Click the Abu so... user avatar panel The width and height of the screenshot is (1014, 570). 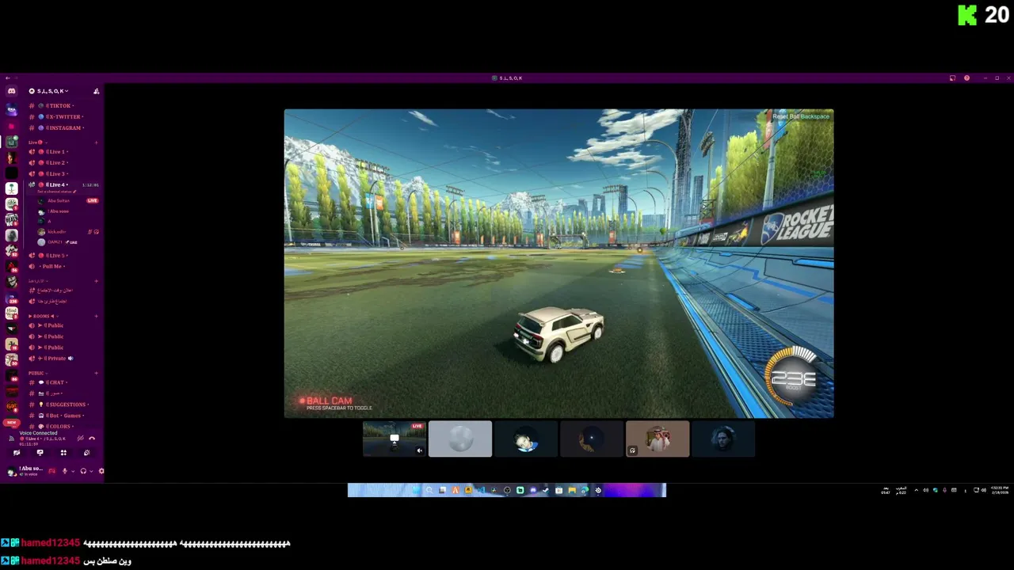[x=24, y=470]
